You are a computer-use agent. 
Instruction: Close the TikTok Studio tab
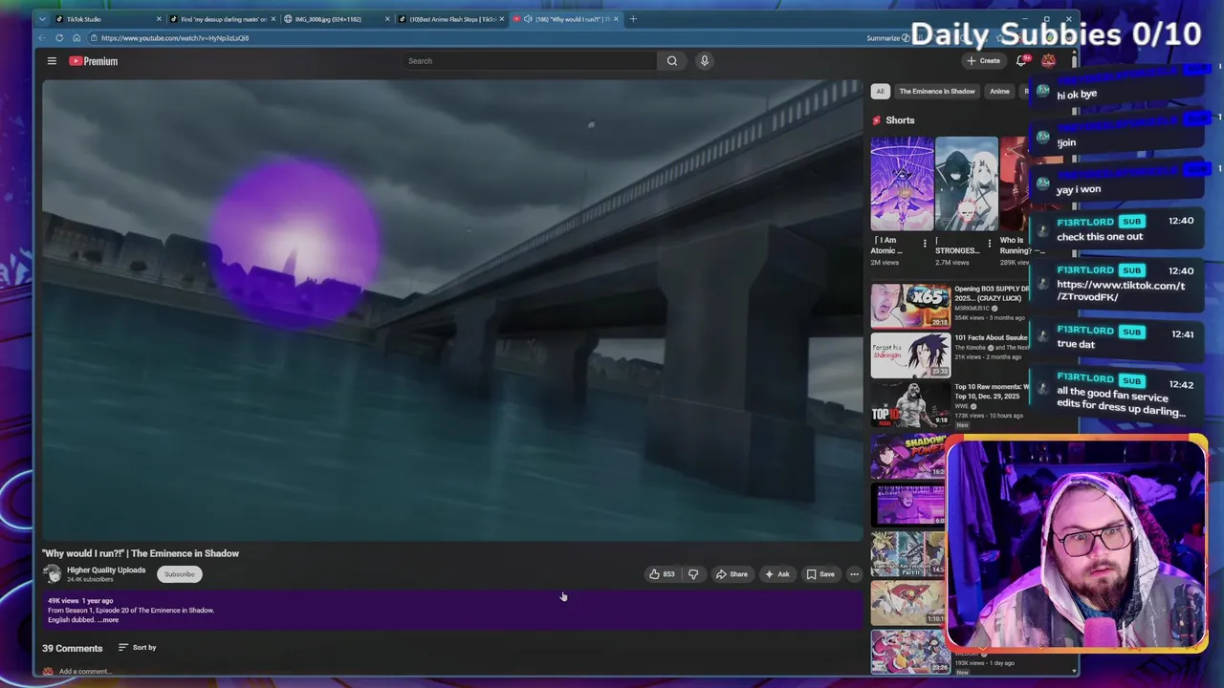[x=159, y=19]
